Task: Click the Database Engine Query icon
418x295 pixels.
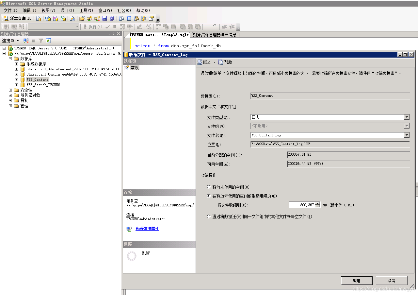Action: point(39,19)
